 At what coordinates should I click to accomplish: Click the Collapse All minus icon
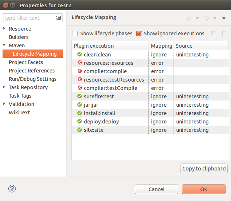(224, 34)
